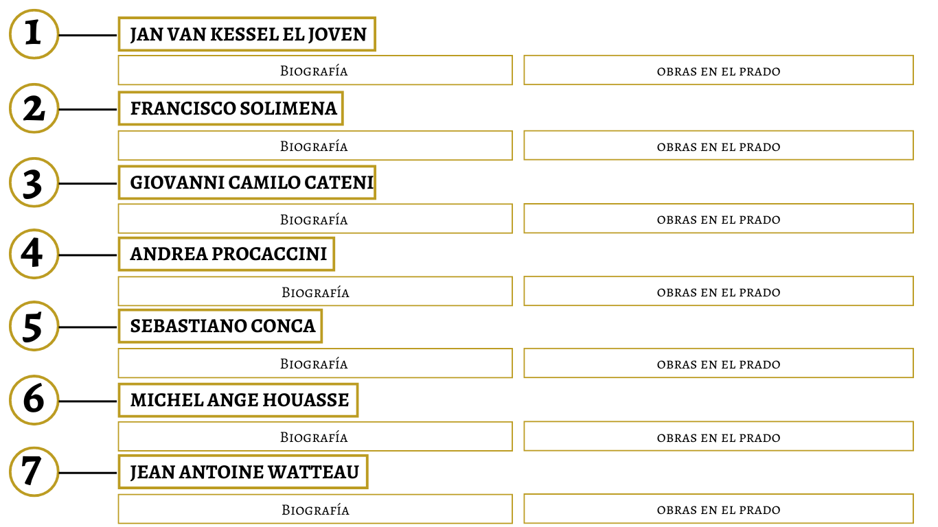Show Obras en el Prado for Giovanni Camilo Cateni
The image size is (938, 527).
click(718, 218)
